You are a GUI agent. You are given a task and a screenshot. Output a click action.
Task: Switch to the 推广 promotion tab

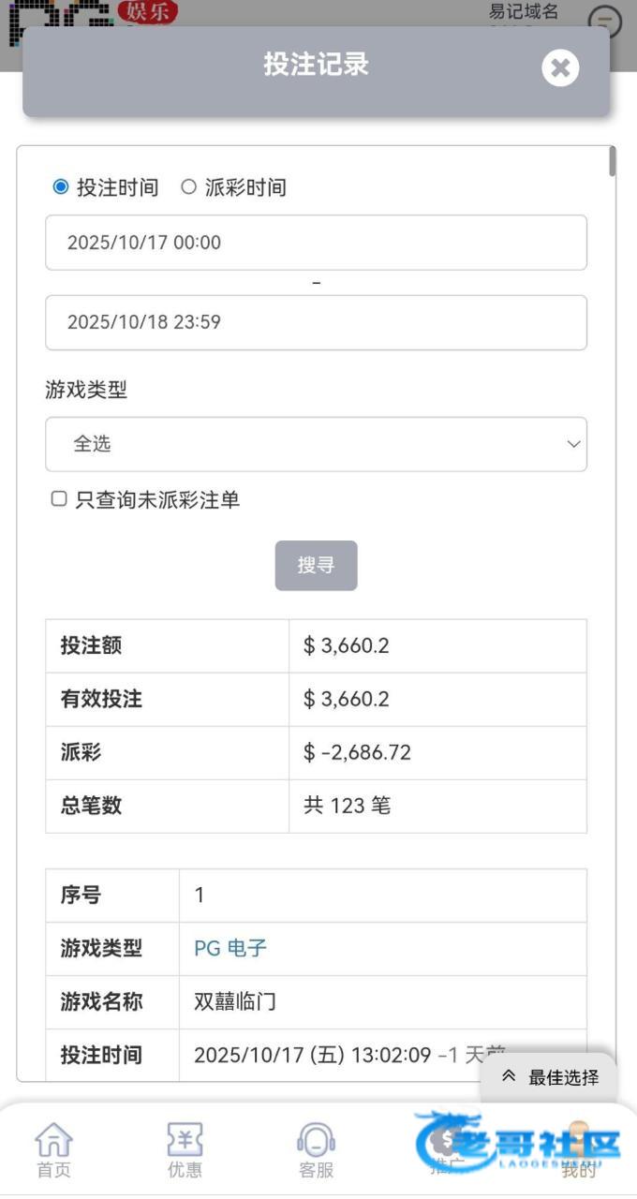point(448,1150)
